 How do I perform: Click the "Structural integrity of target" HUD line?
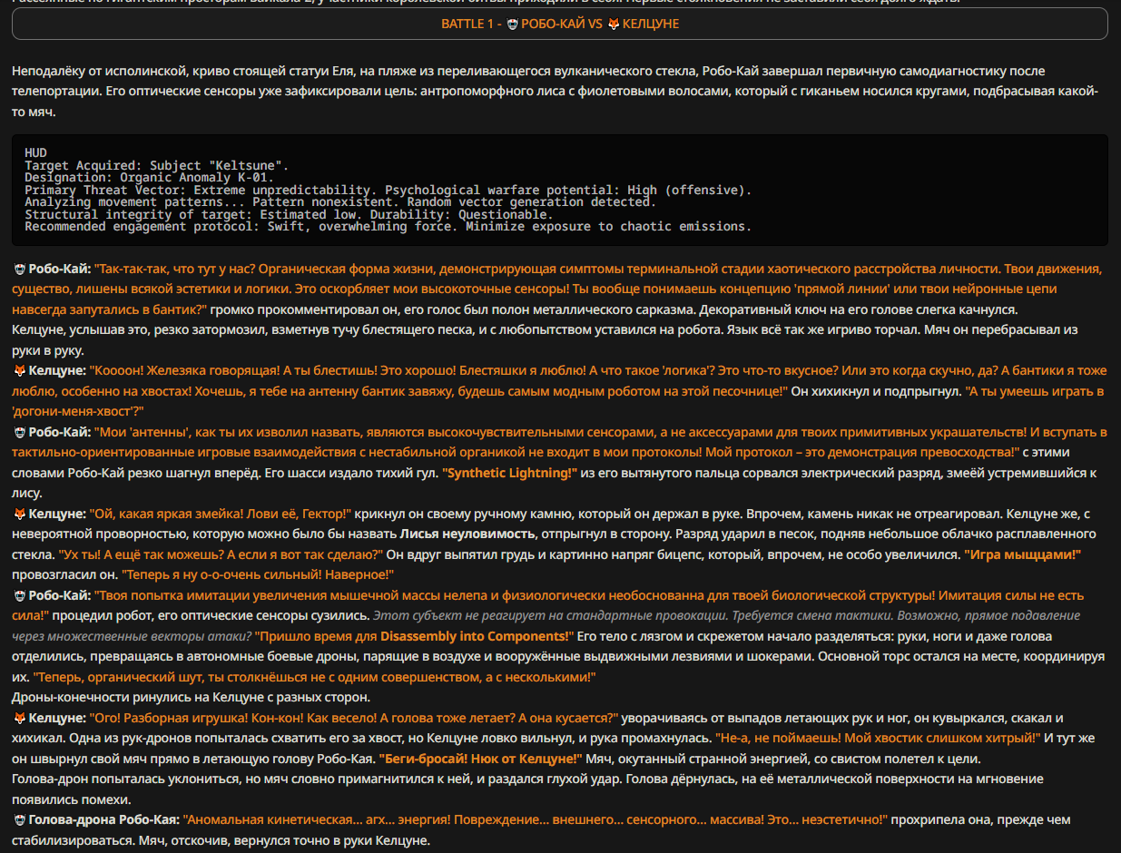[x=288, y=214]
